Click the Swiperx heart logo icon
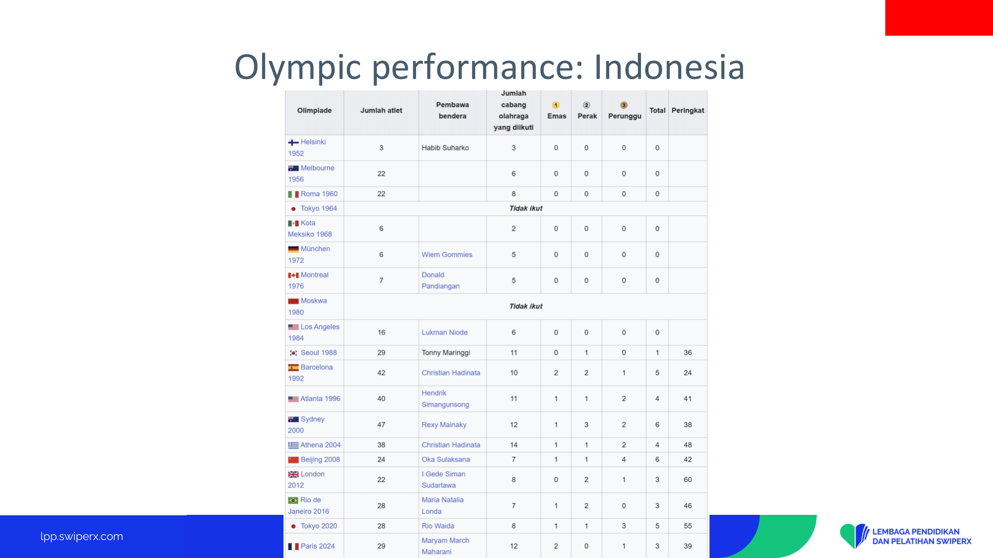993x558 pixels. tap(854, 536)
